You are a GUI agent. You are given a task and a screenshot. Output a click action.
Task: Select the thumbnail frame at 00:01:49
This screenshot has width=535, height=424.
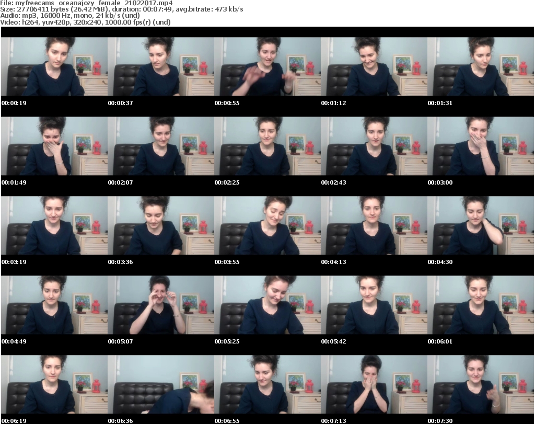pyautogui.click(x=54, y=146)
